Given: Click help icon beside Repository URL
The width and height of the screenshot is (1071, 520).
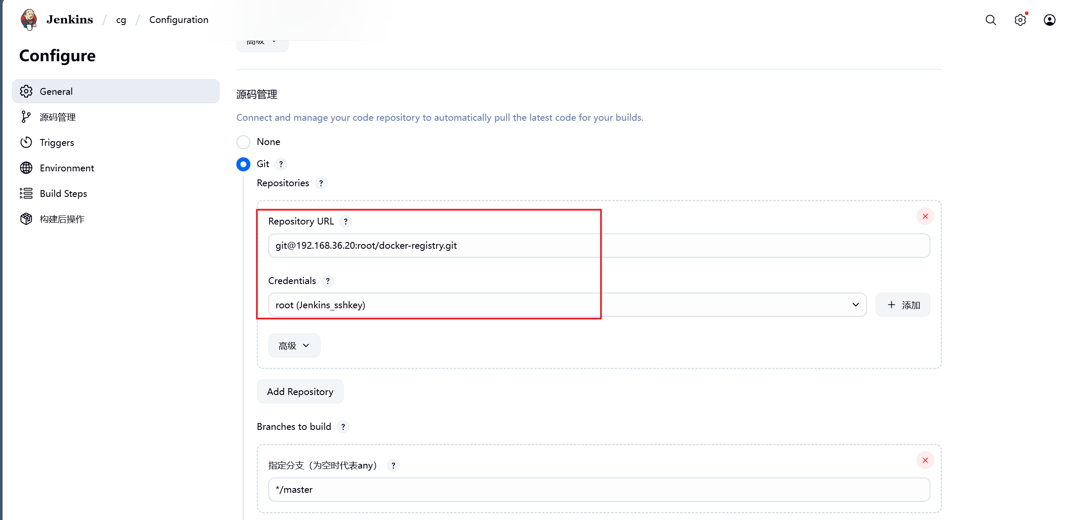Looking at the screenshot, I should (346, 222).
